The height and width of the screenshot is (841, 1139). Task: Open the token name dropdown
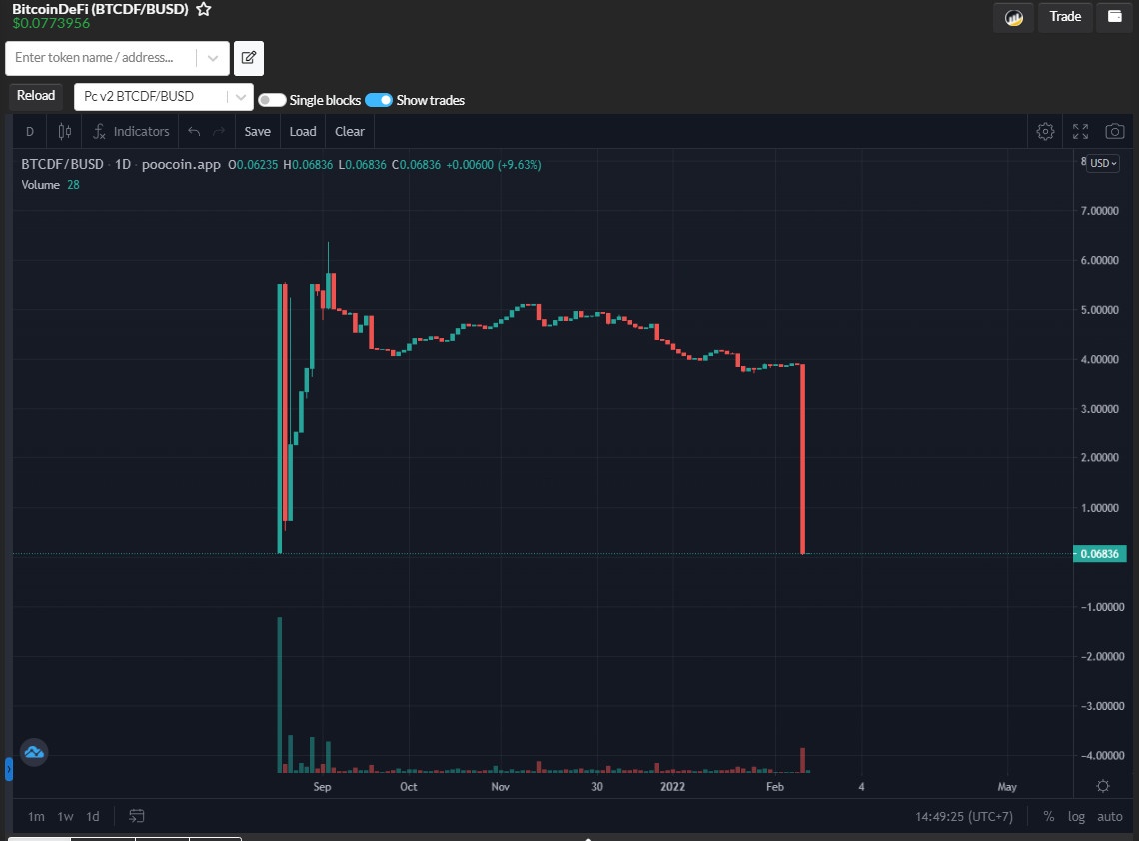[x=213, y=58]
